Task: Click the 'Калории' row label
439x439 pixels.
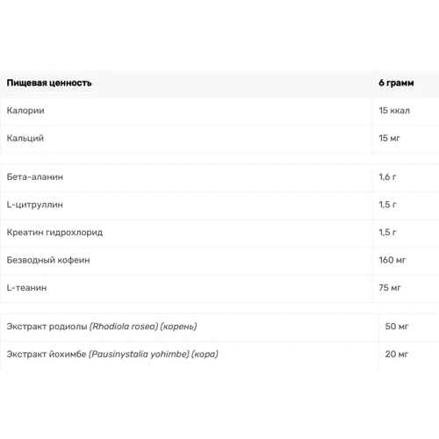Action: coord(25,111)
